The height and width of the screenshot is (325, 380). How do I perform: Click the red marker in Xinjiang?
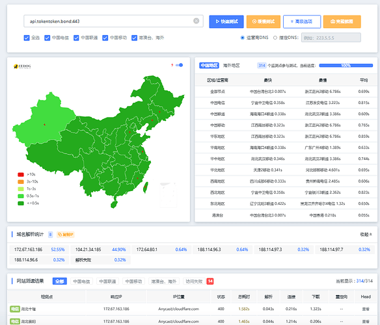pyautogui.click(x=45, y=125)
